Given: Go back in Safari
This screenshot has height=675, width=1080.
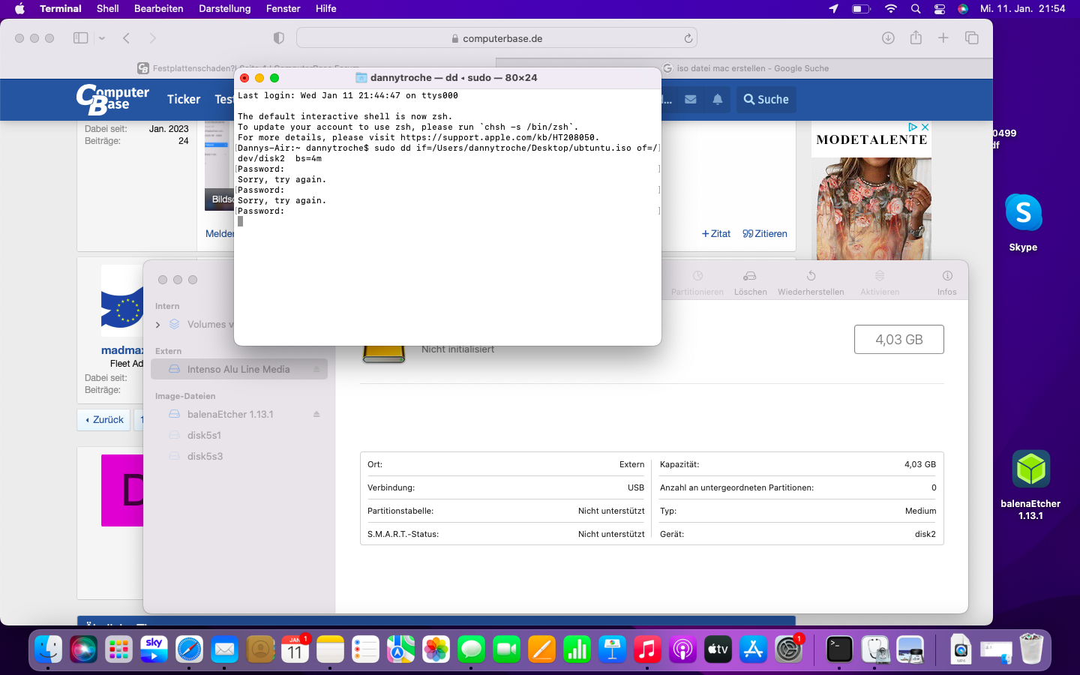Looking at the screenshot, I should coord(126,38).
